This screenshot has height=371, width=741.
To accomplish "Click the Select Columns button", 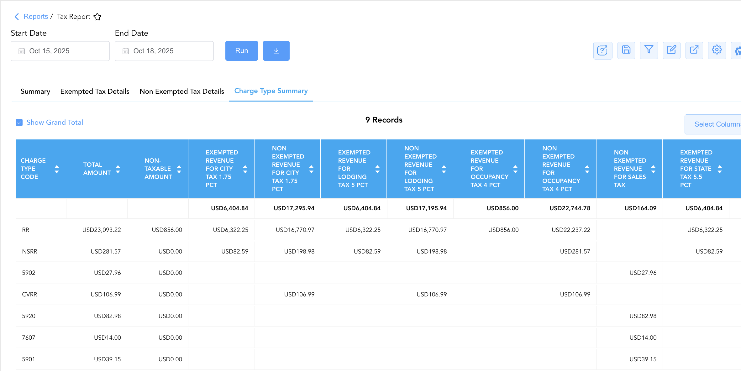I will pyautogui.click(x=713, y=124).
